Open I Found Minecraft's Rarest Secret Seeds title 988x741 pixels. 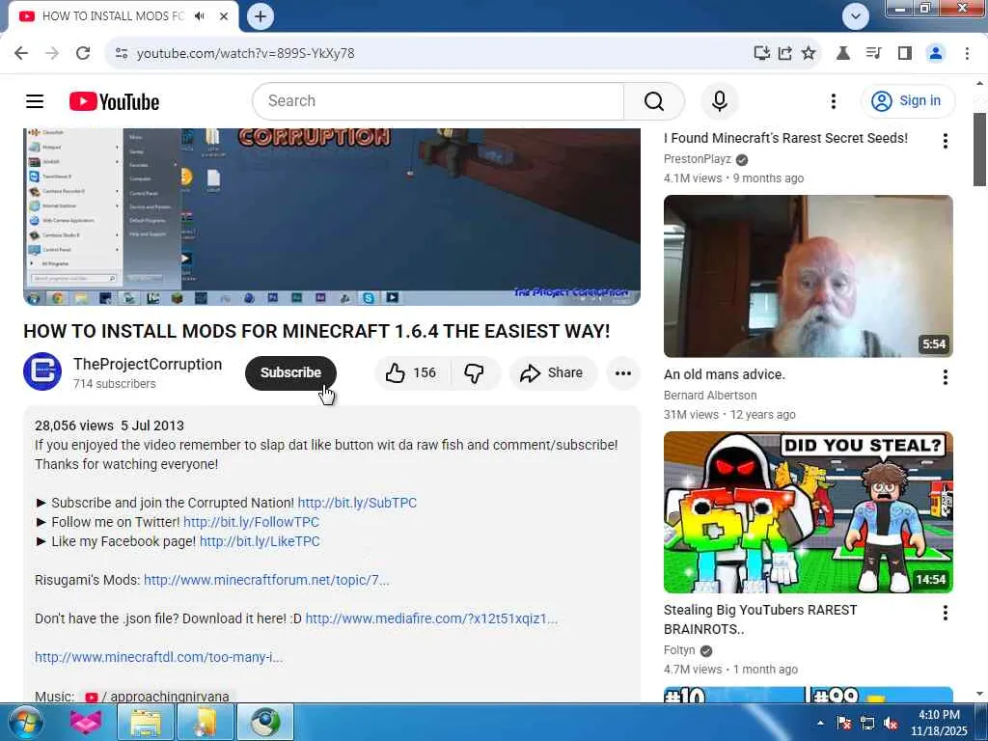coord(785,138)
